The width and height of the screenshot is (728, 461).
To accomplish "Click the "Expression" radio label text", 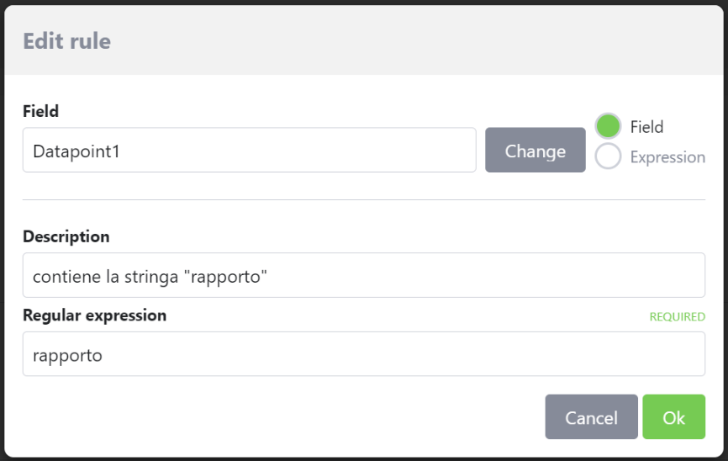I will pos(667,157).
